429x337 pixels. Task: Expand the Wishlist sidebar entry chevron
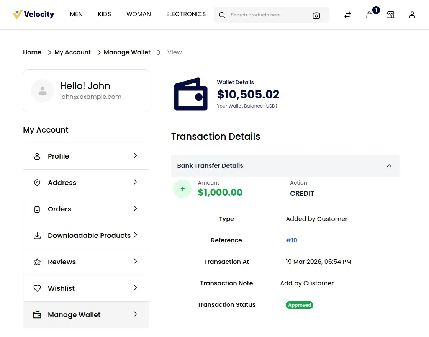coord(135,288)
